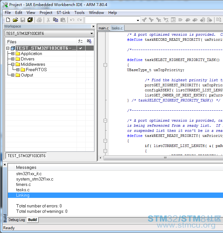The width and height of the screenshot is (223, 233).
Task: Switch to the main.c editor tab
Action: pyautogui.click(x=104, y=28)
